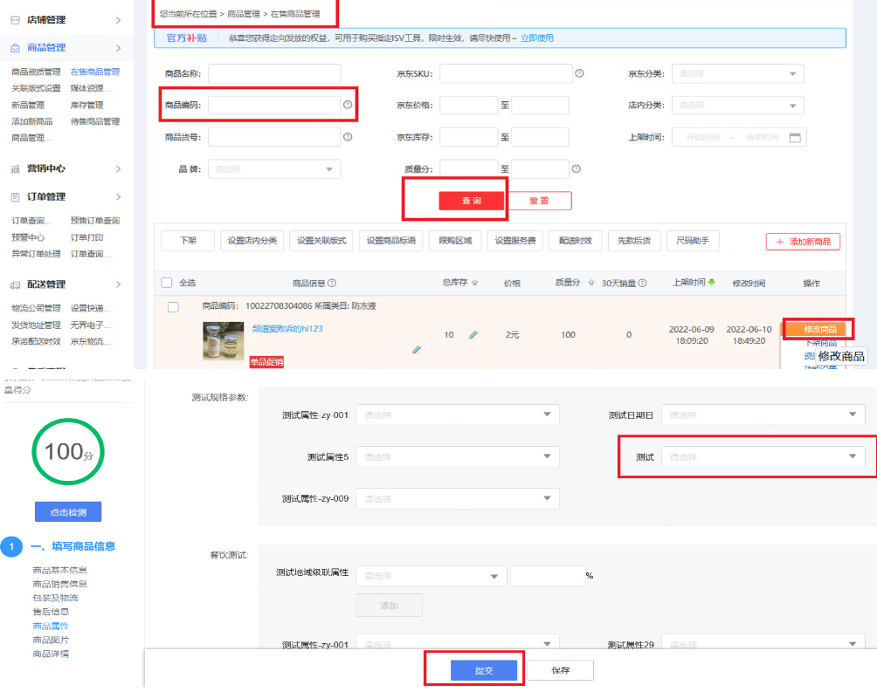
Task: Open 配送管理 using its truck icon
Action: (x=14, y=284)
